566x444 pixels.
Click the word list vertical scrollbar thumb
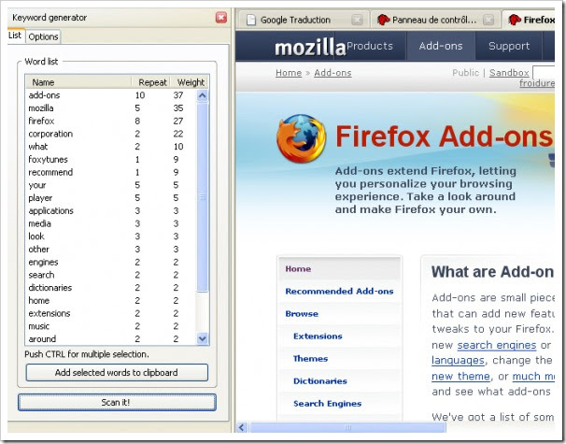202,197
